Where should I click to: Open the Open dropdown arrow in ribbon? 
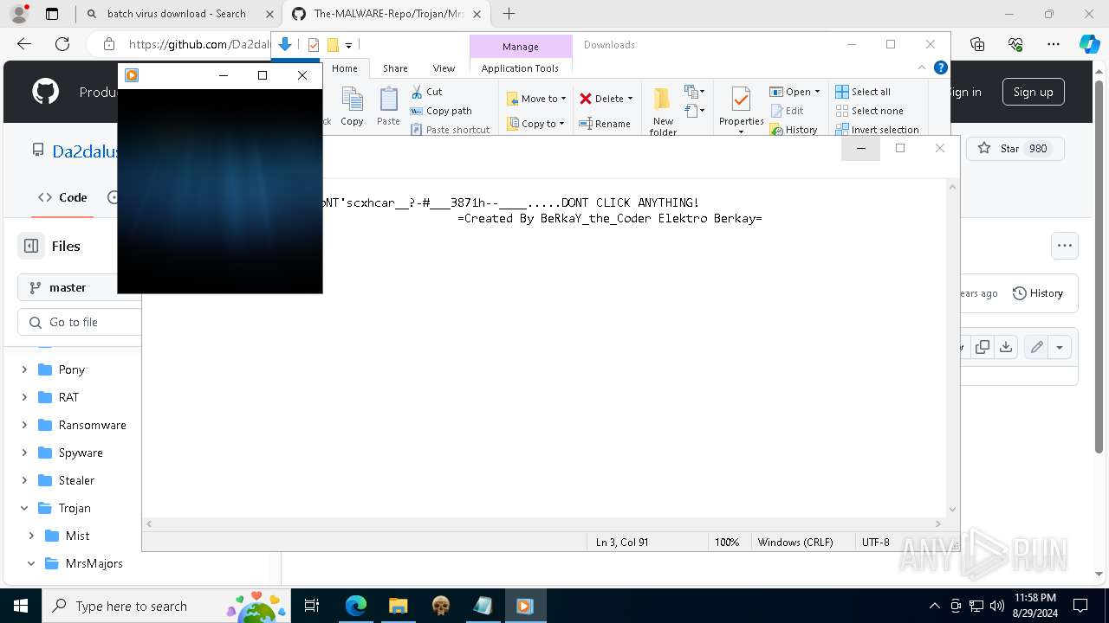coord(817,92)
